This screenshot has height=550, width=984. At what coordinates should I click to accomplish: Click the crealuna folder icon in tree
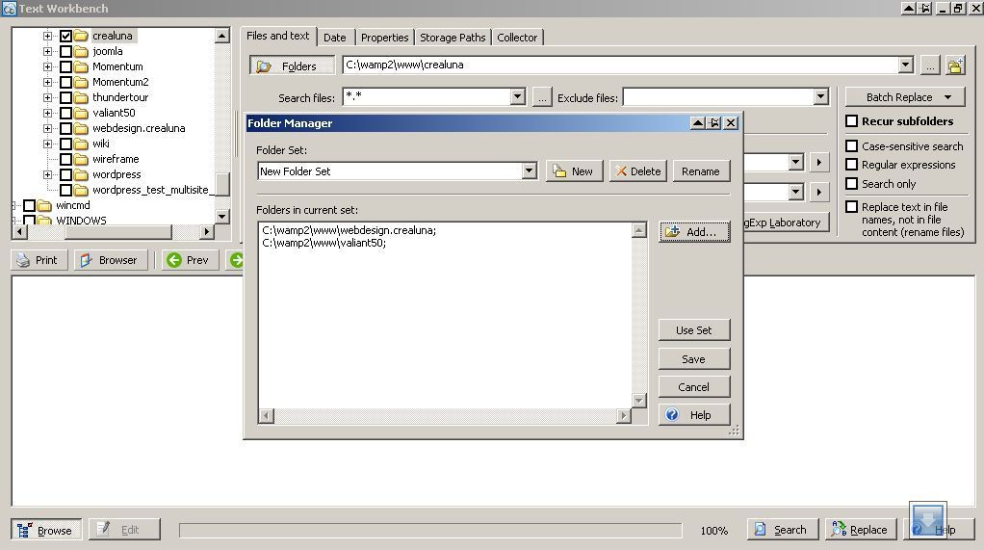coord(81,36)
